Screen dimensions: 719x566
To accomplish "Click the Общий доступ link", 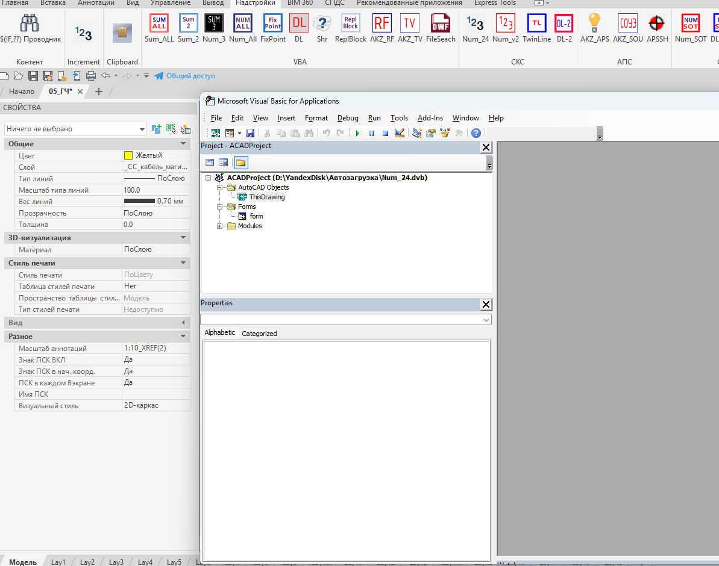I will (190, 76).
